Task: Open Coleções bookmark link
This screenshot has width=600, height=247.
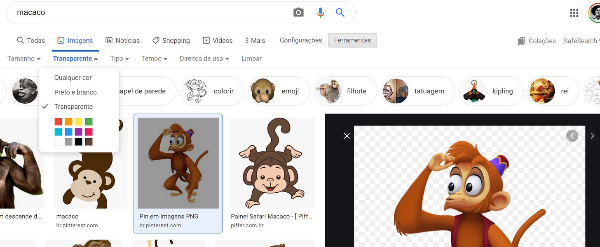Action: coord(537,41)
